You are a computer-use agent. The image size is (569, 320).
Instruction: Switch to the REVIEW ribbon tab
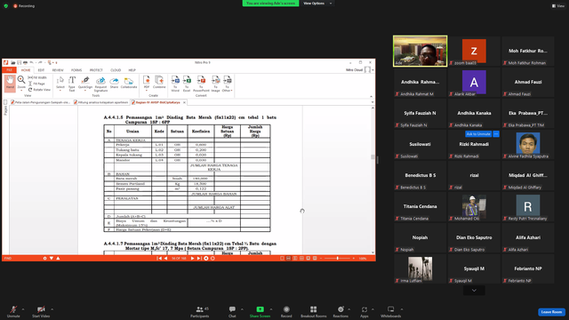[58, 70]
